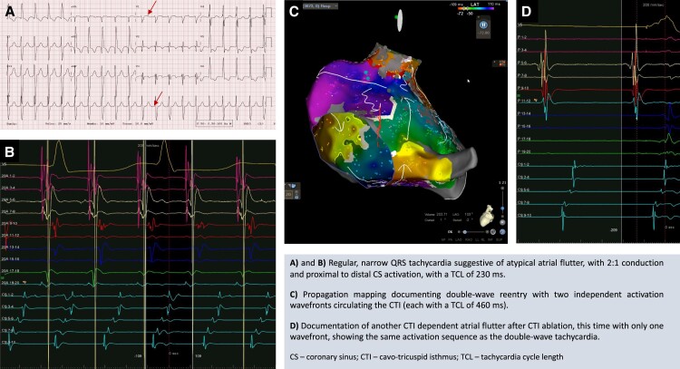Viewport: 680px width, 369px height.
Task: Click the LAT color scale bar
Action: (x=478, y=8)
